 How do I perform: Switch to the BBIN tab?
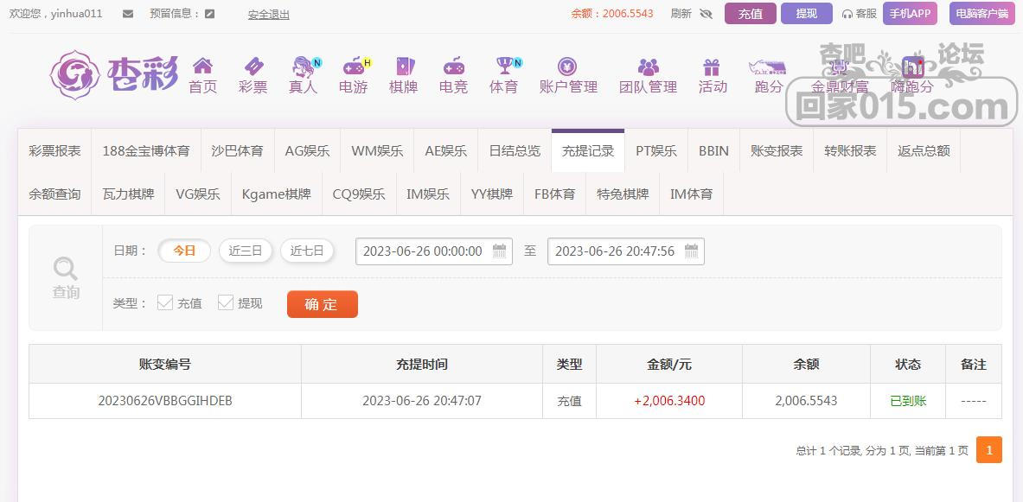713,150
